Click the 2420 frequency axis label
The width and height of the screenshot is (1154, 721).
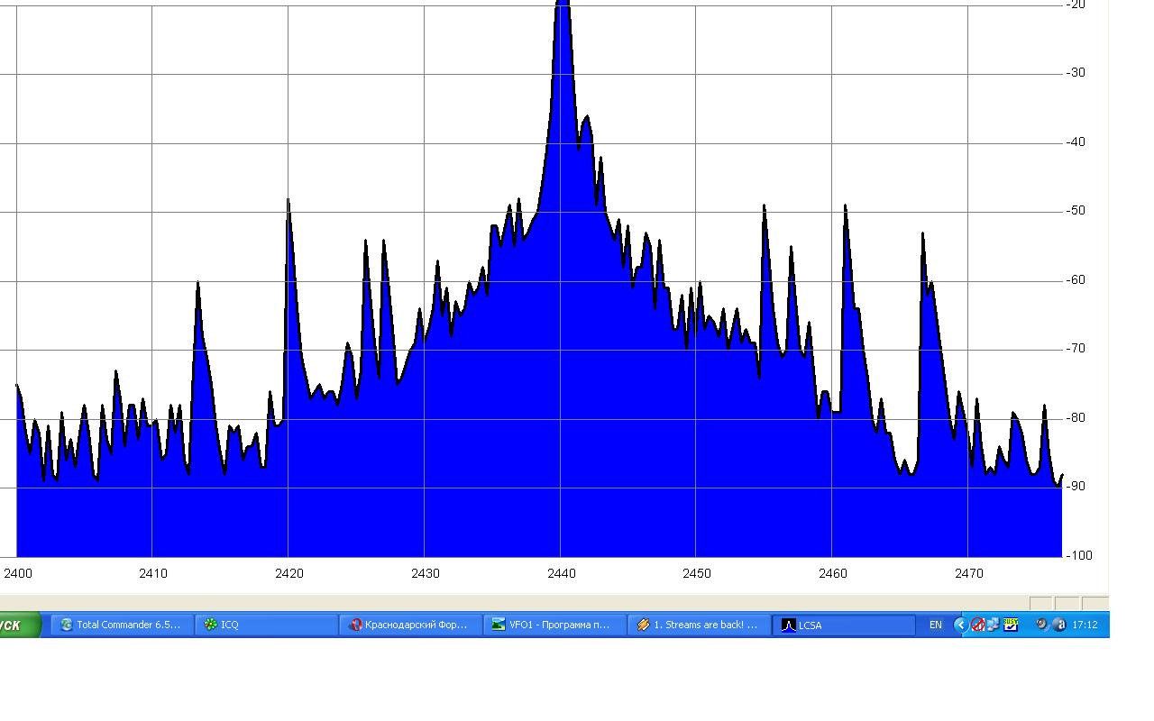click(x=288, y=573)
